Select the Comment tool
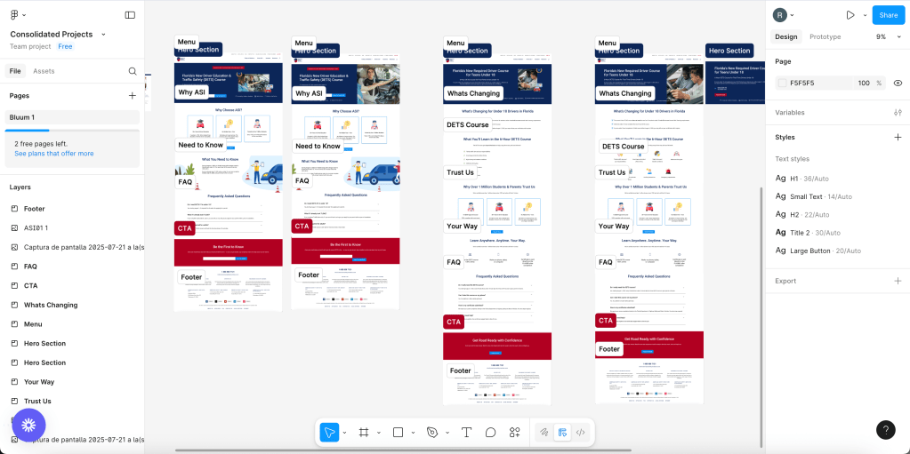The height and width of the screenshot is (454, 910). [x=490, y=433]
